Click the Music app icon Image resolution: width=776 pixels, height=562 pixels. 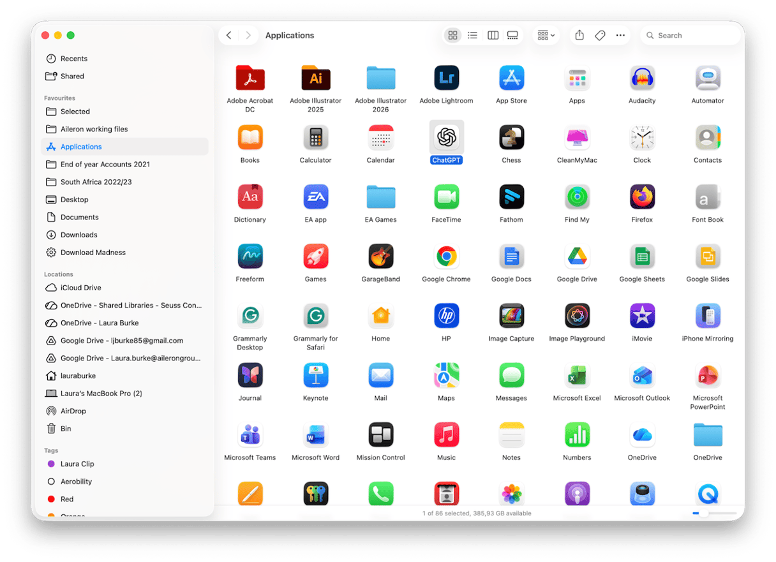pyautogui.click(x=446, y=434)
